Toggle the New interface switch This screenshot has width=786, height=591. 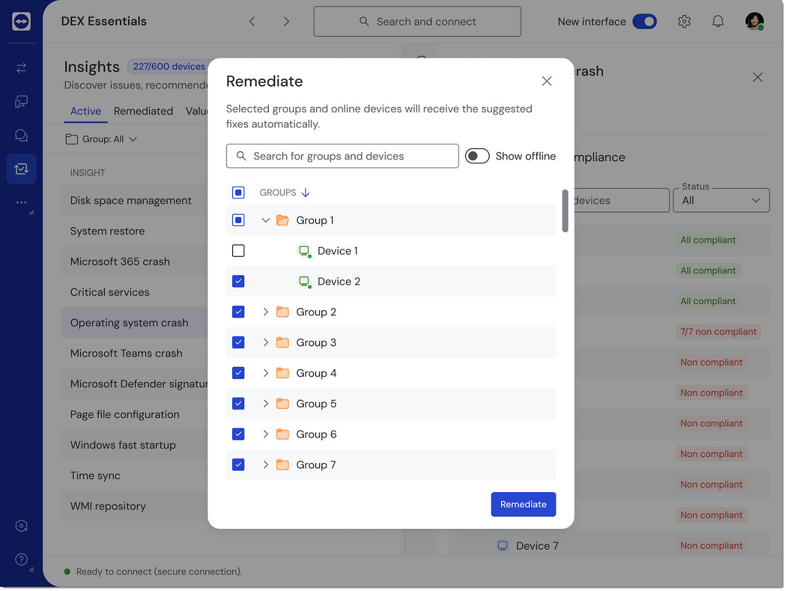click(x=645, y=22)
